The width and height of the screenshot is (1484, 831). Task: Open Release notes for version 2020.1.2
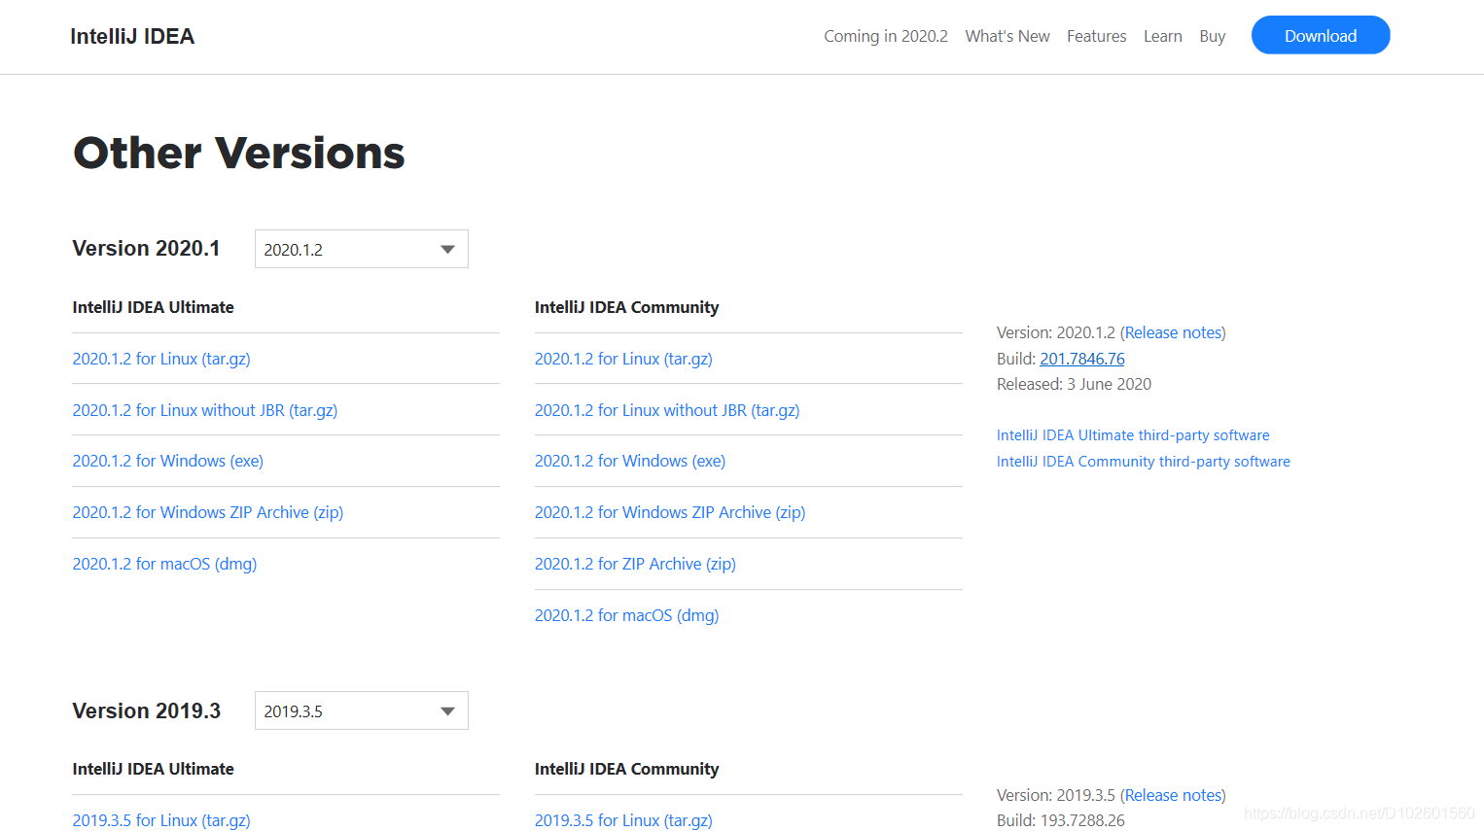pyautogui.click(x=1173, y=332)
